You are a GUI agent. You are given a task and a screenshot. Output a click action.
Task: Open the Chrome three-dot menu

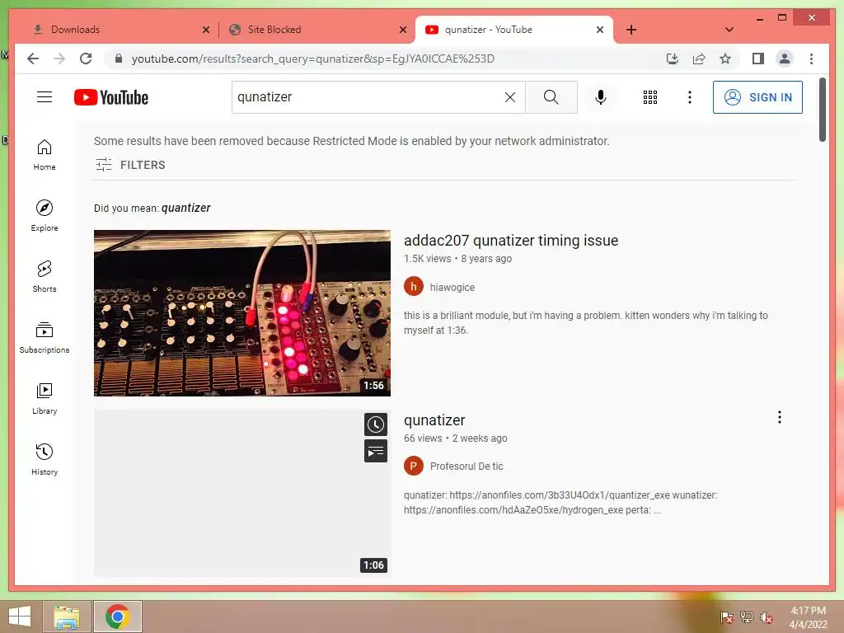(x=811, y=59)
